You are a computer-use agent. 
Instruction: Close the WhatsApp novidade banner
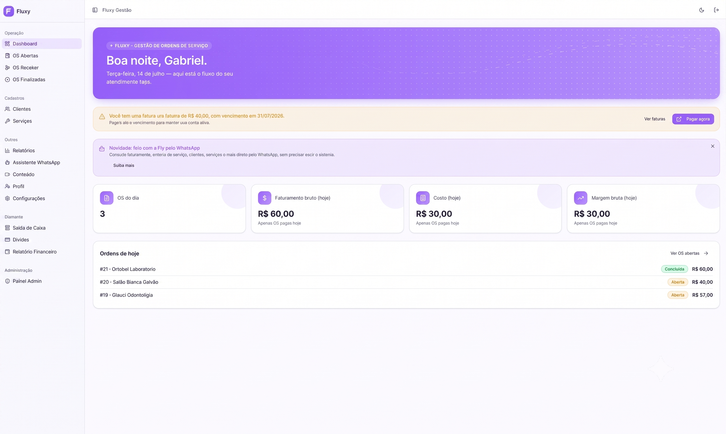pyautogui.click(x=712, y=146)
